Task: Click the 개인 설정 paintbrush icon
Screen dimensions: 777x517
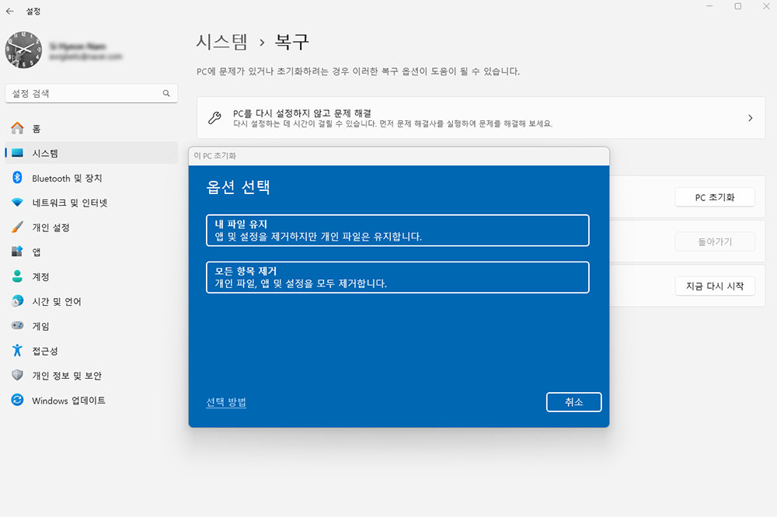Action: tap(17, 227)
